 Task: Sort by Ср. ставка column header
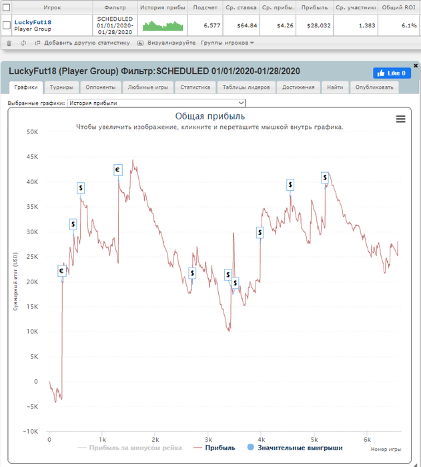click(241, 7)
